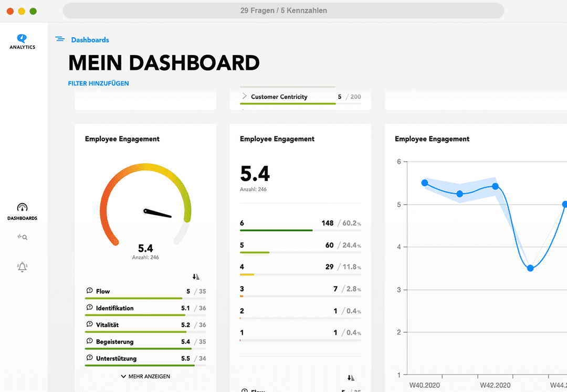Click the W40.2020 data point on chart
567x392 pixels.
pyautogui.click(x=425, y=183)
